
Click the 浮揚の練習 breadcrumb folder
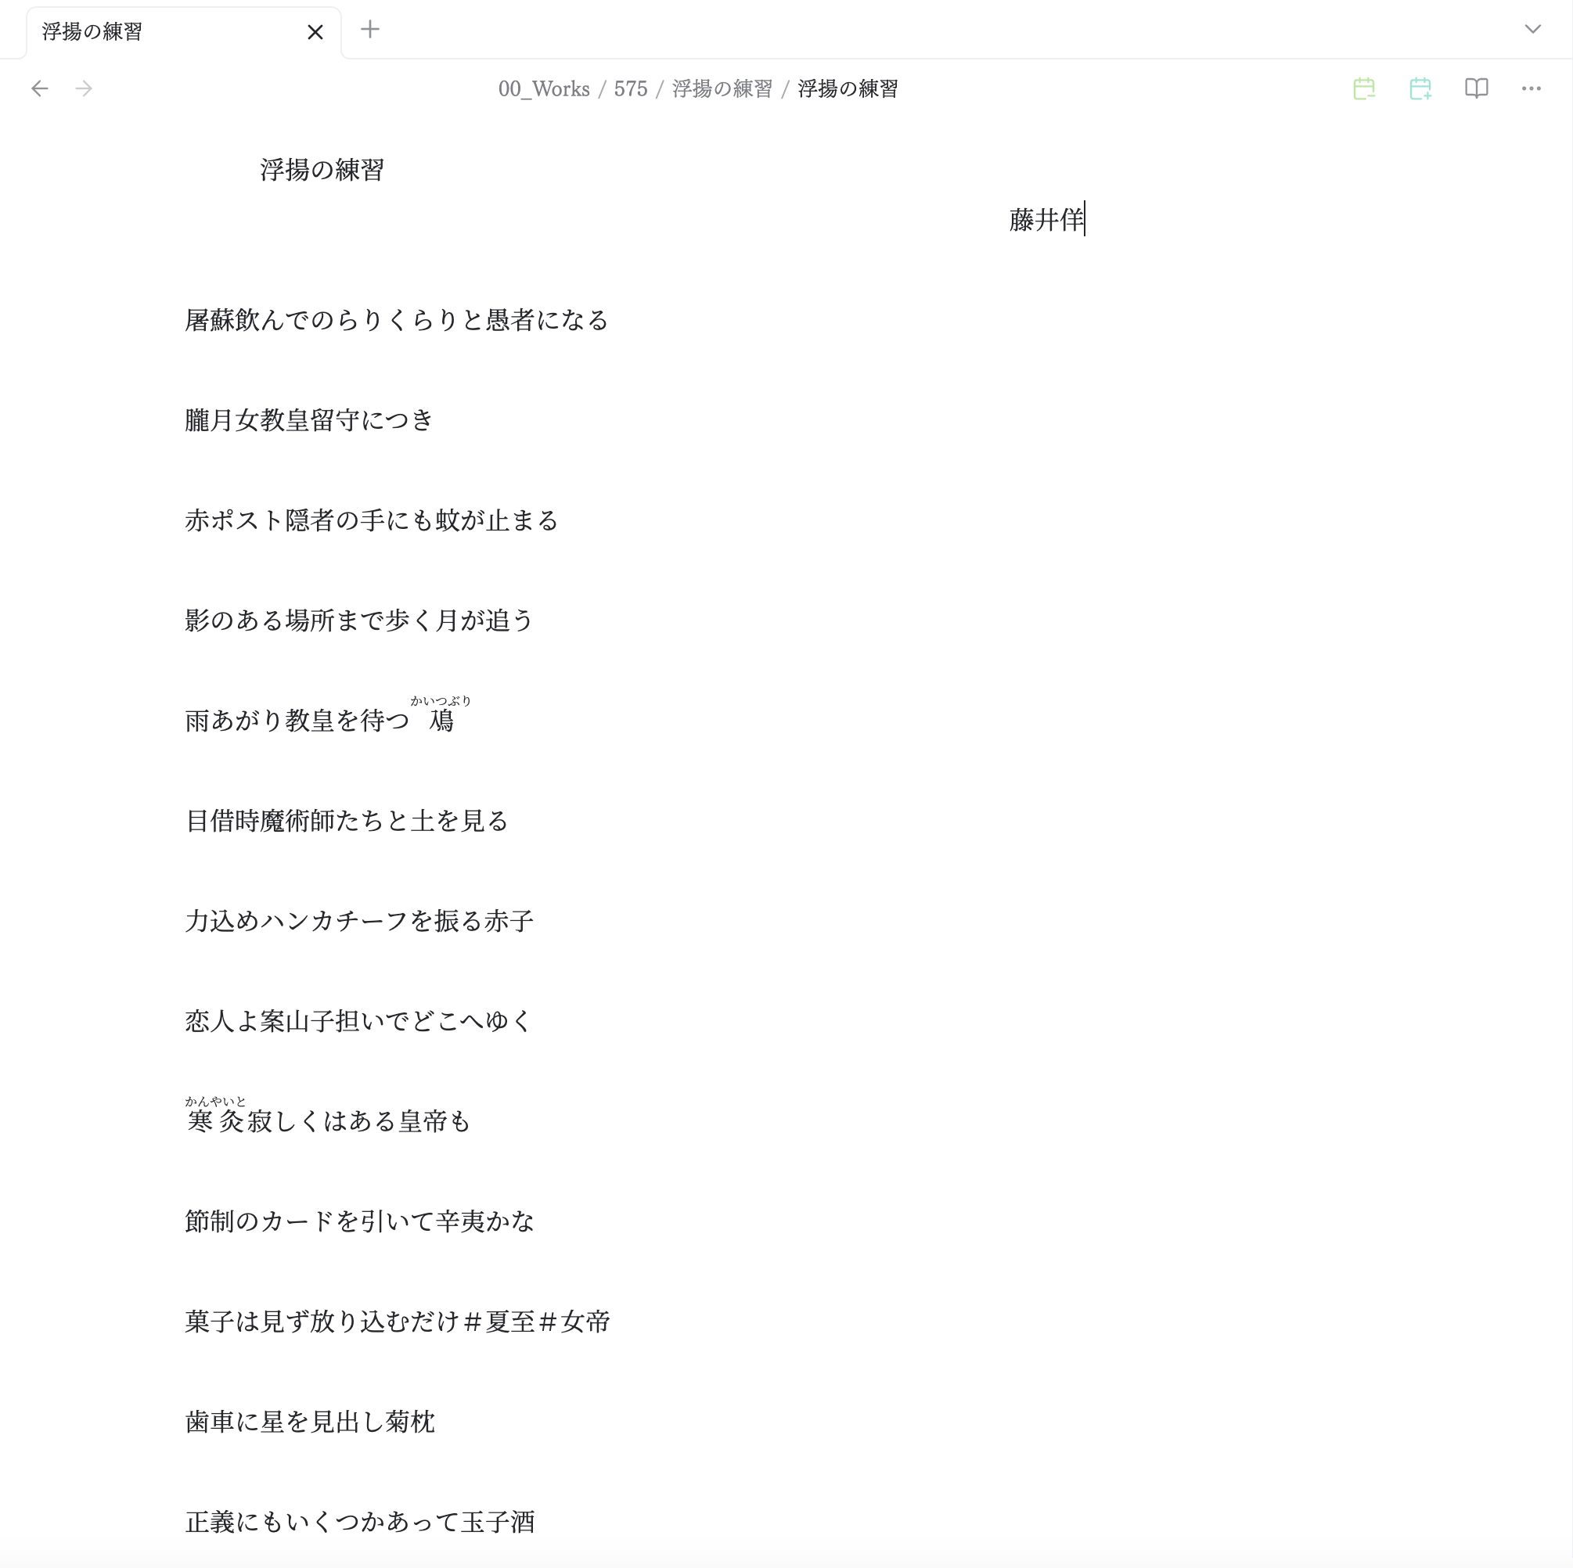pos(723,89)
